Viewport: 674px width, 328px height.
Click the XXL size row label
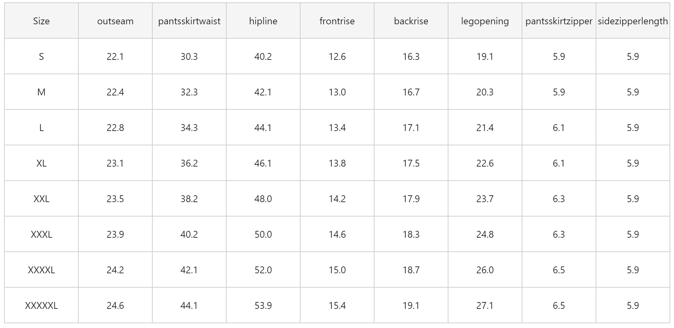[41, 199]
